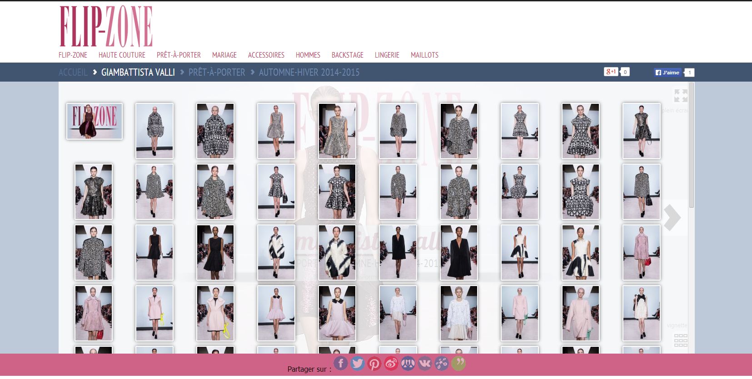The width and height of the screenshot is (752, 379).
Task: Click the Google +1 button
Action: click(x=611, y=72)
